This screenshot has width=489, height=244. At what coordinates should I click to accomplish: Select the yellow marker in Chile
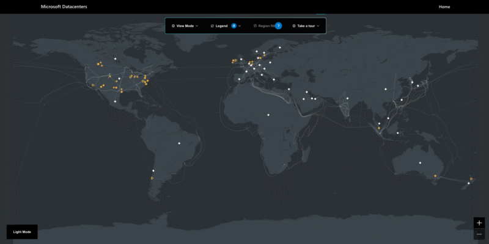152,178
